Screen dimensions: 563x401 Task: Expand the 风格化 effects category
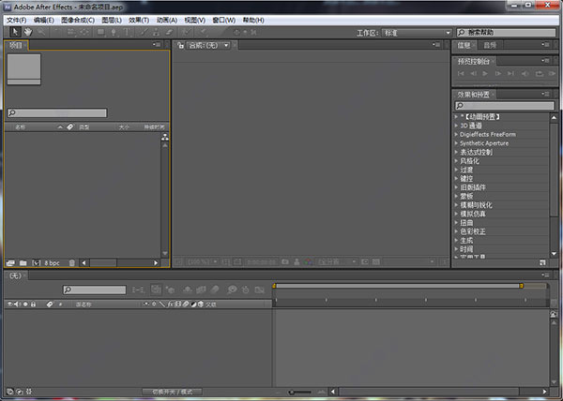coord(456,161)
